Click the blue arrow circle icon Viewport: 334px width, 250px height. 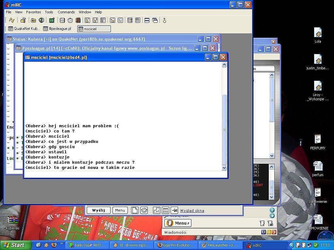(272, 216)
